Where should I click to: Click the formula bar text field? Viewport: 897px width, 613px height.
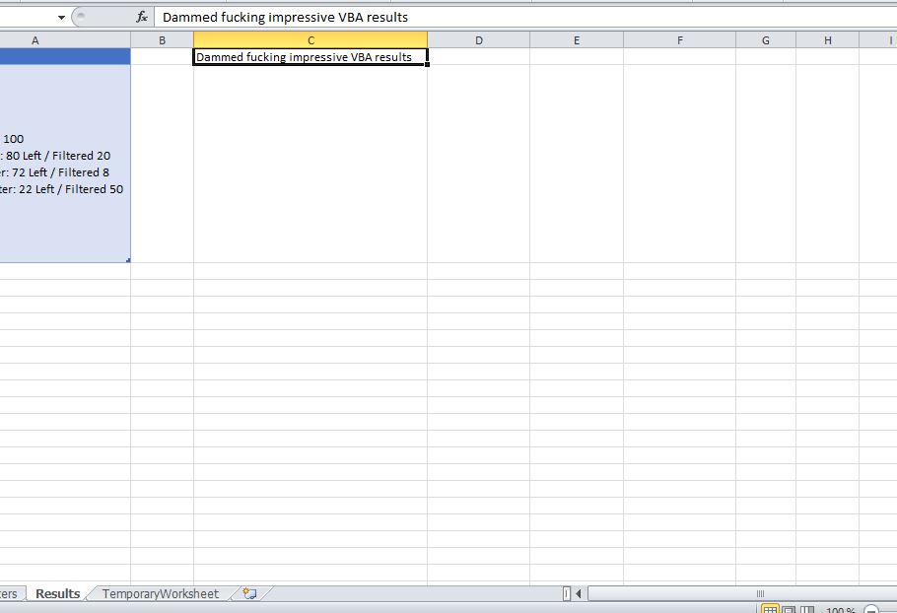[x=525, y=17]
